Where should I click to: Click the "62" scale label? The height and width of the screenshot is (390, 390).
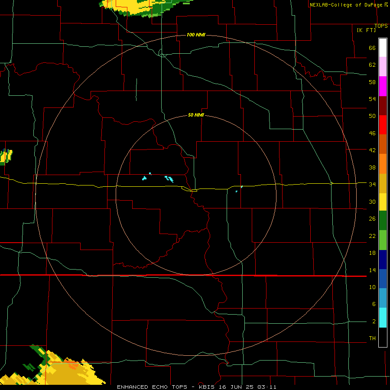(x=372, y=65)
